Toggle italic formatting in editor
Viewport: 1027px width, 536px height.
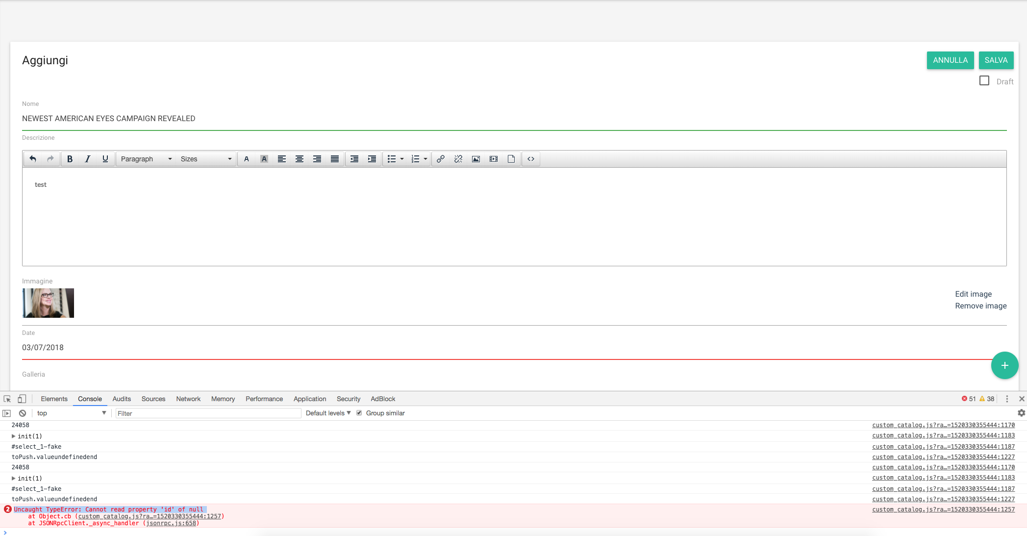tap(87, 159)
